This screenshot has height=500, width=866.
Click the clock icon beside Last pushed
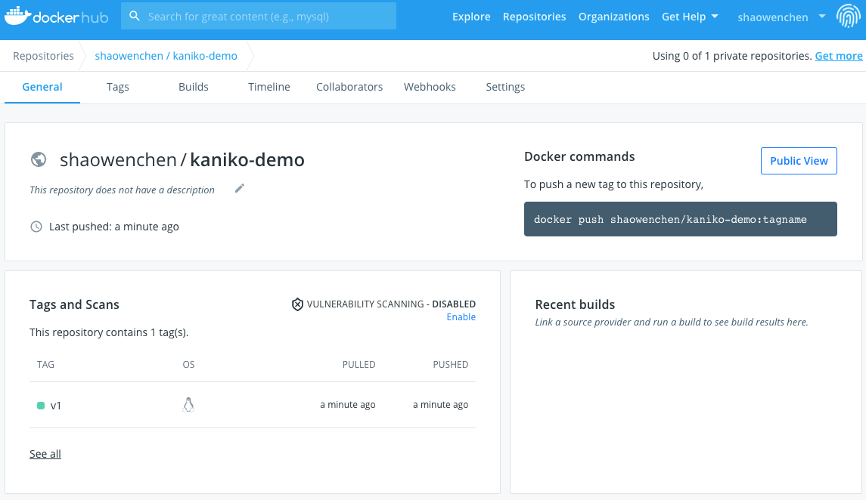coord(36,227)
